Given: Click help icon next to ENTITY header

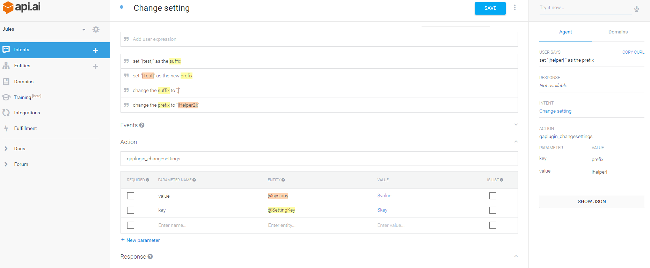Looking at the screenshot, I should point(283,180).
